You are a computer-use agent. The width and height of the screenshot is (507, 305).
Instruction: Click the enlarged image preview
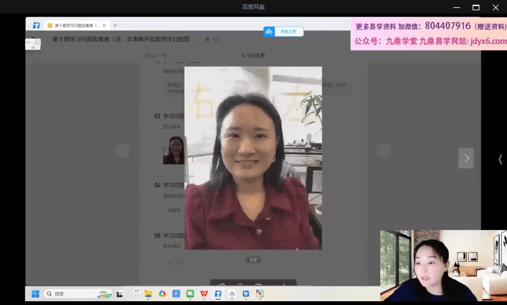click(253, 158)
